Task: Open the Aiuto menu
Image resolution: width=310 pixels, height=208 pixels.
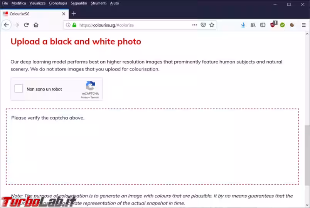Action: tap(115, 3)
